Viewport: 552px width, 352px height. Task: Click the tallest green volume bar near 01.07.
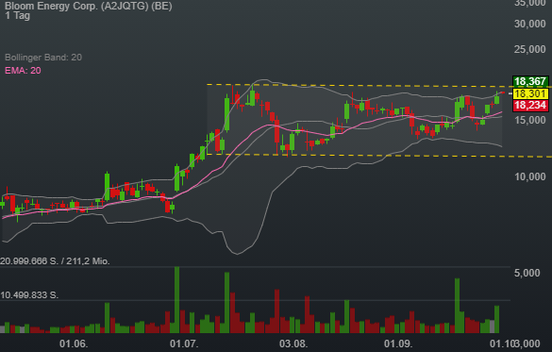click(x=177, y=300)
